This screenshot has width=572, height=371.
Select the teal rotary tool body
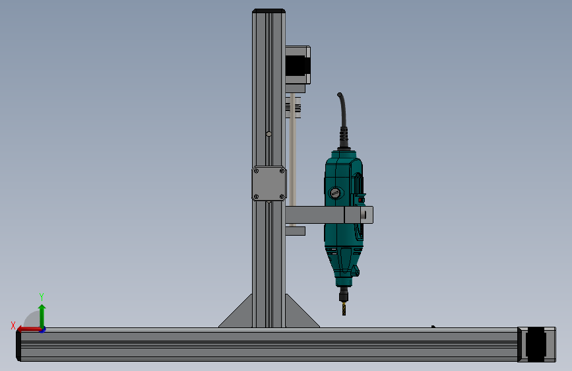click(343, 219)
